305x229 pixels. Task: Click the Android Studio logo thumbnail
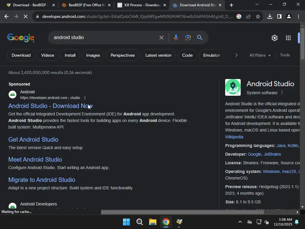[x=233, y=87]
